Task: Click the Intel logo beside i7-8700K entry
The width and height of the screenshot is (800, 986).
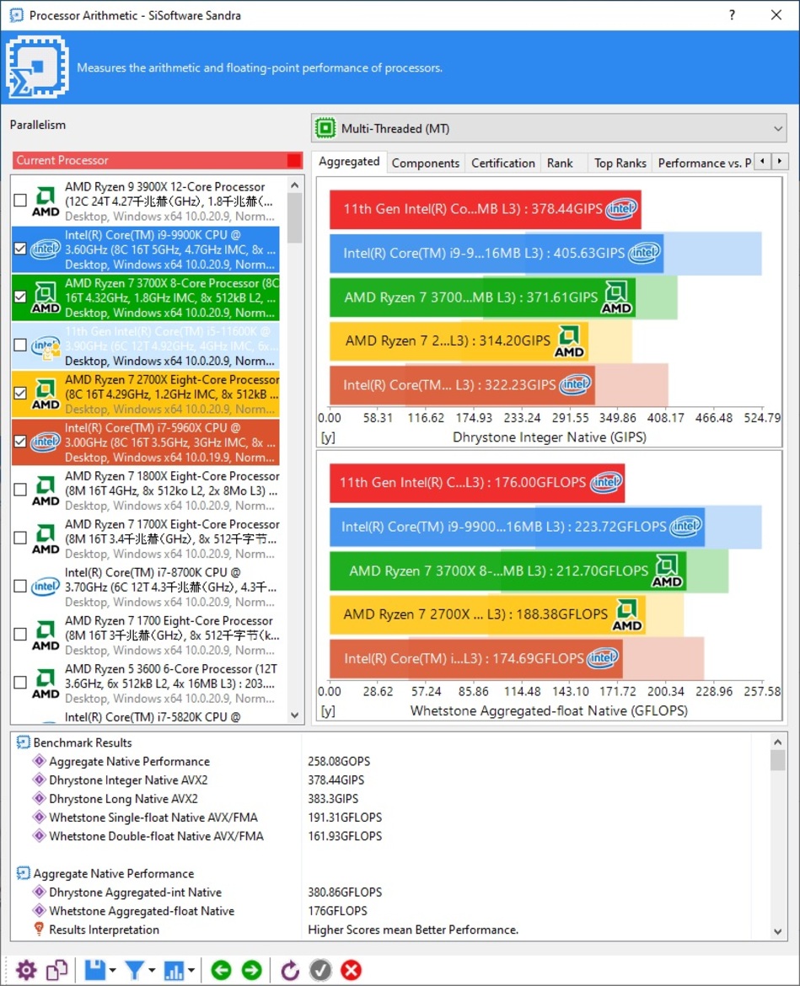Action: (46, 587)
